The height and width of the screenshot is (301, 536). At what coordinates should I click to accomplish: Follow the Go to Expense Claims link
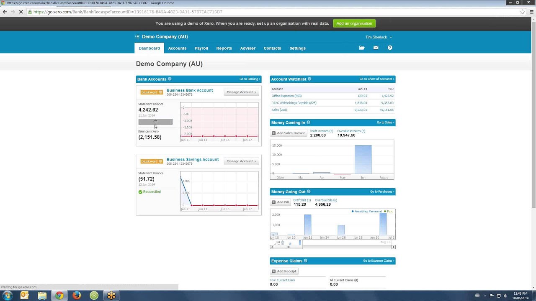click(379, 261)
